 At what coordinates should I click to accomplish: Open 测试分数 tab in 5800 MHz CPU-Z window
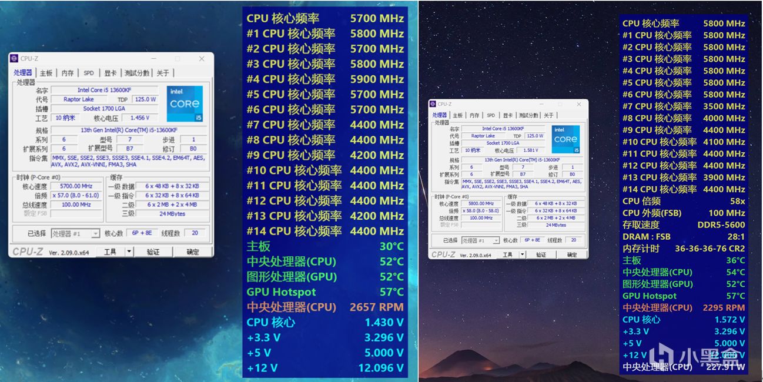point(528,115)
